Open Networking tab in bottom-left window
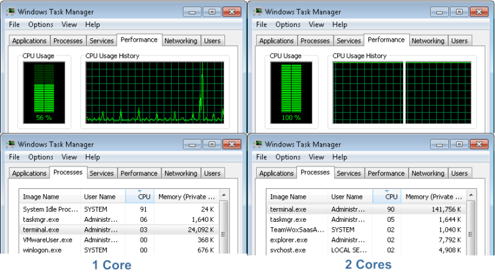 click(x=181, y=173)
